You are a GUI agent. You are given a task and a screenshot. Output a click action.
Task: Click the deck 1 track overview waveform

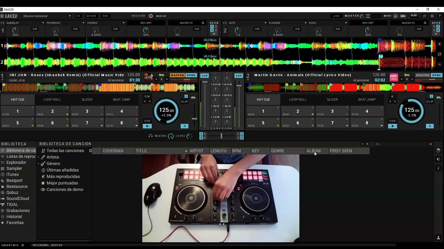click(x=99, y=87)
